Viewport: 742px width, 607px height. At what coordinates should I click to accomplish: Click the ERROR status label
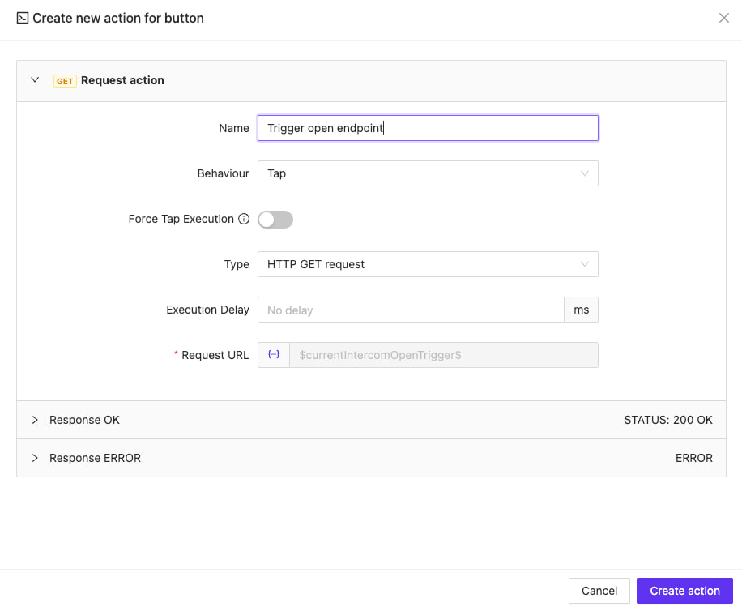pos(693,458)
